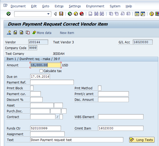Go to the last page icon

tap(128, 14)
